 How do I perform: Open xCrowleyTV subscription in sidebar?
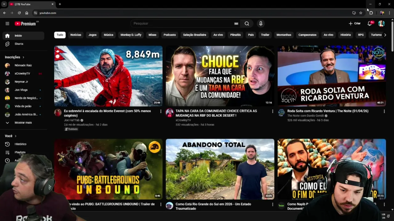coord(23,74)
